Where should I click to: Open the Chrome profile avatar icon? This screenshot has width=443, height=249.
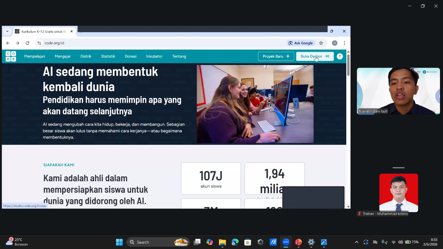click(x=334, y=43)
